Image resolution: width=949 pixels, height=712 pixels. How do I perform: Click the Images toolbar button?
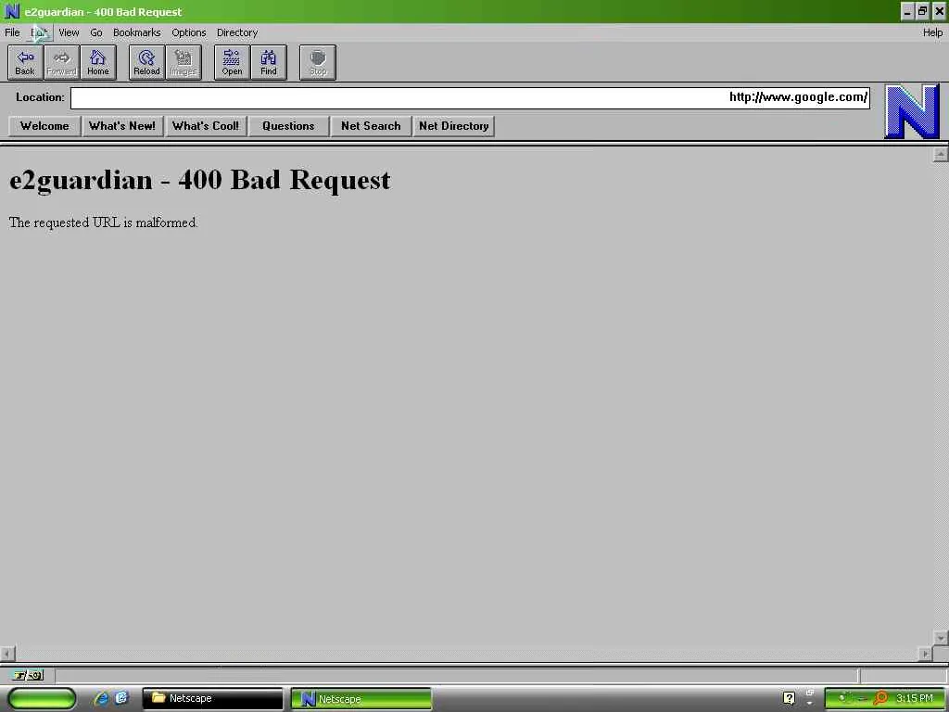(183, 62)
